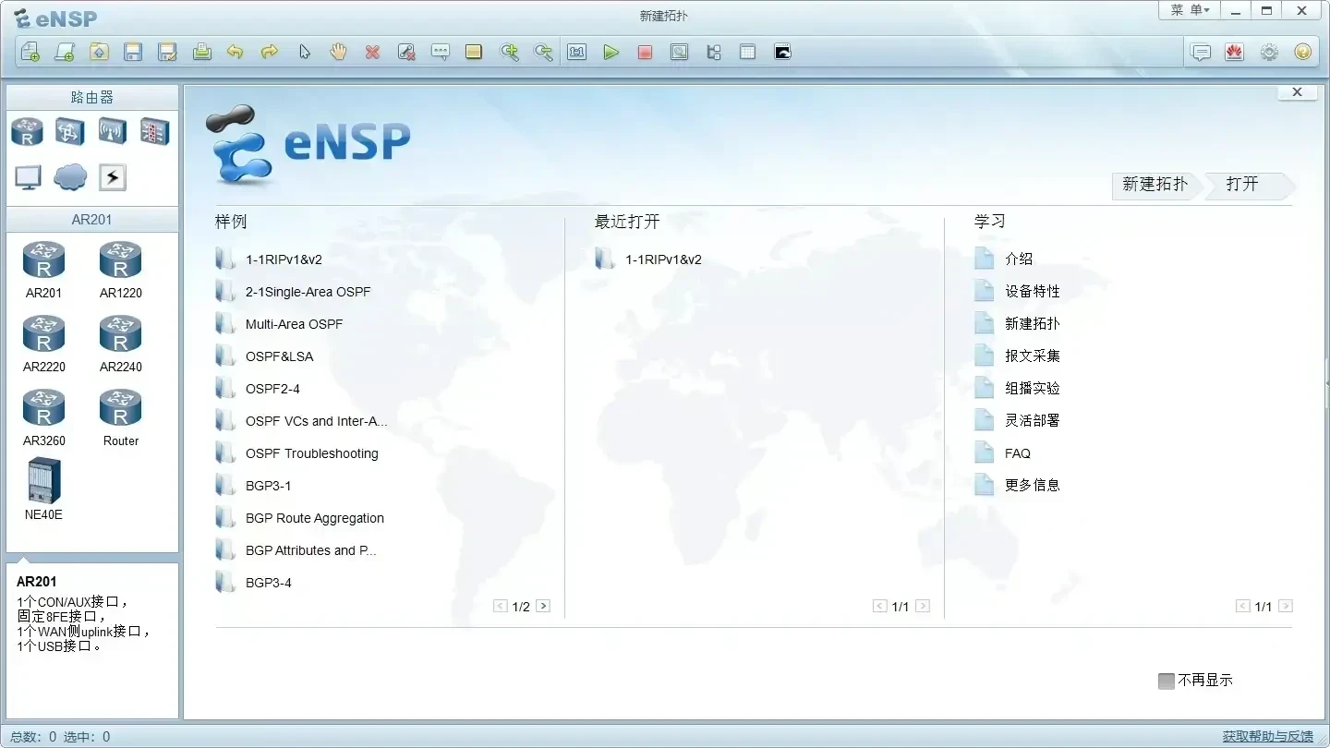This screenshot has width=1330, height=748.
Task: Click the text note bubble tool
Action: [441, 52]
